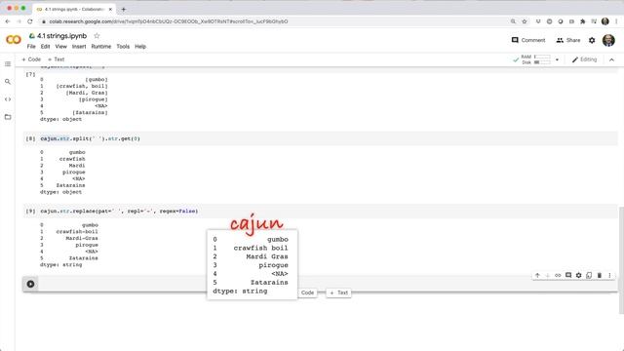Open the Help menu
Viewport: 624px width, 351px height.
click(x=140, y=47)
